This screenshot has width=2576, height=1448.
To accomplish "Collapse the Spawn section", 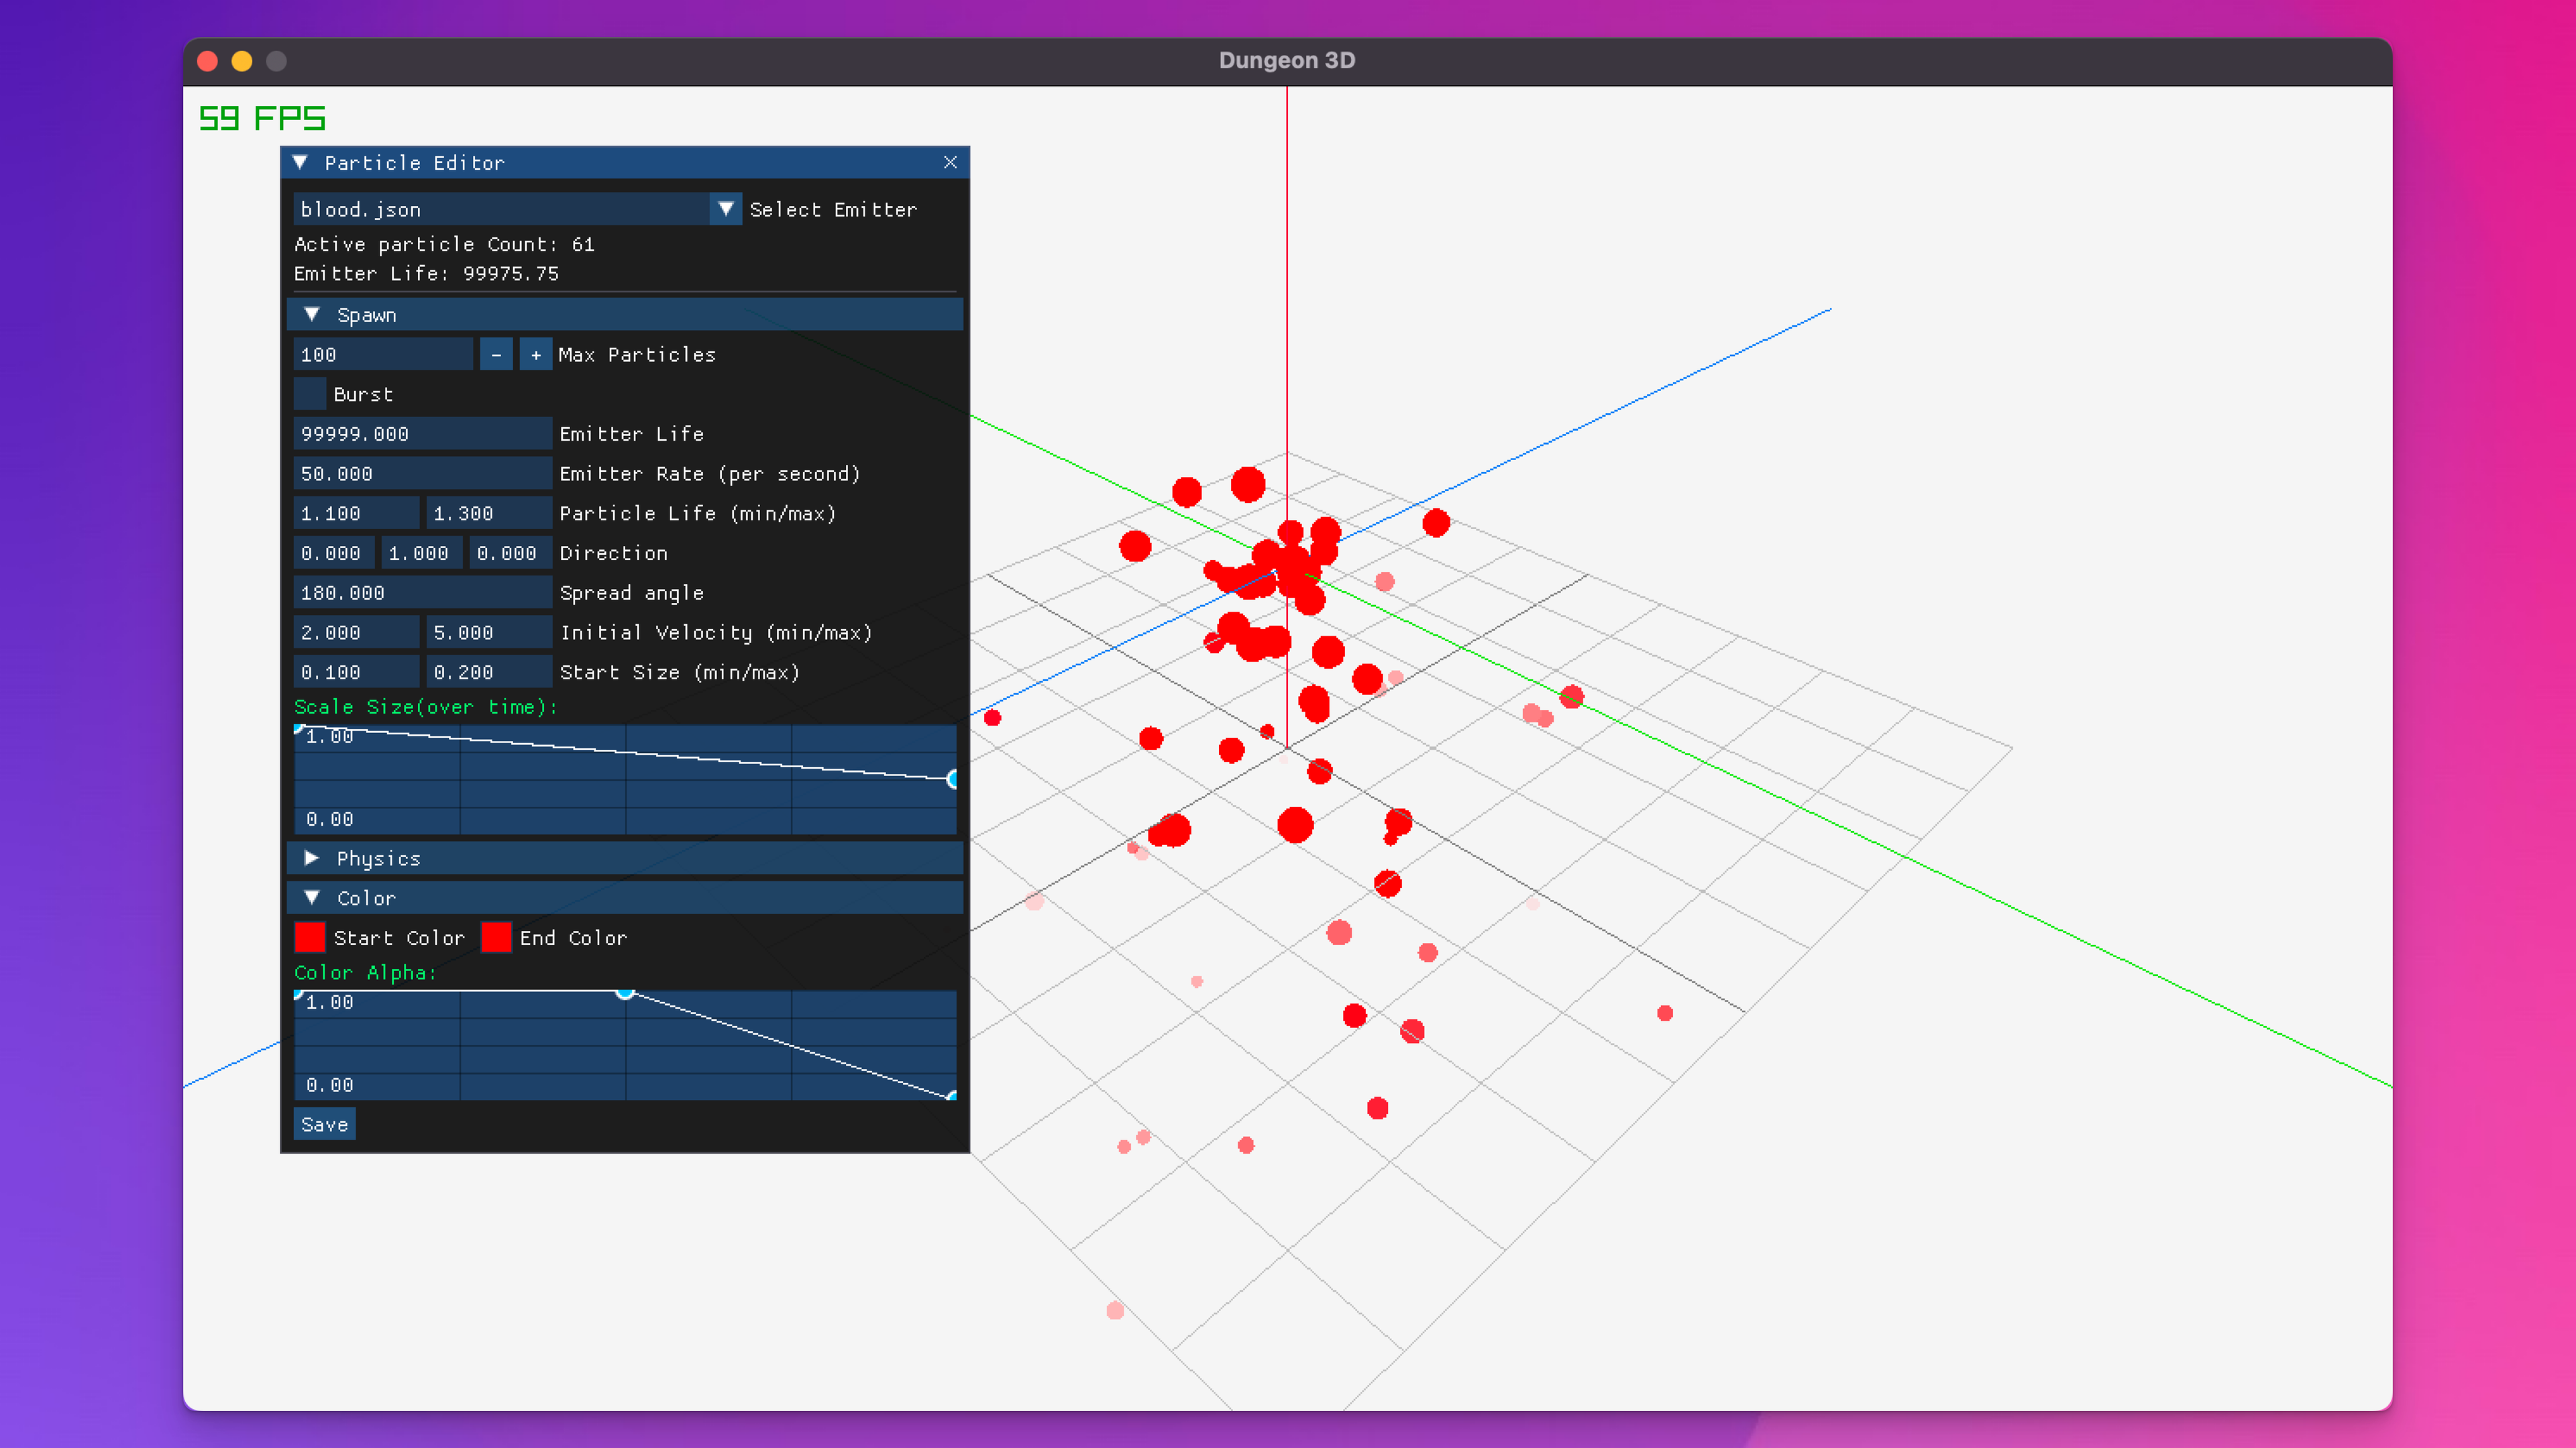I will pyautogui.click(x=312, y=315).
